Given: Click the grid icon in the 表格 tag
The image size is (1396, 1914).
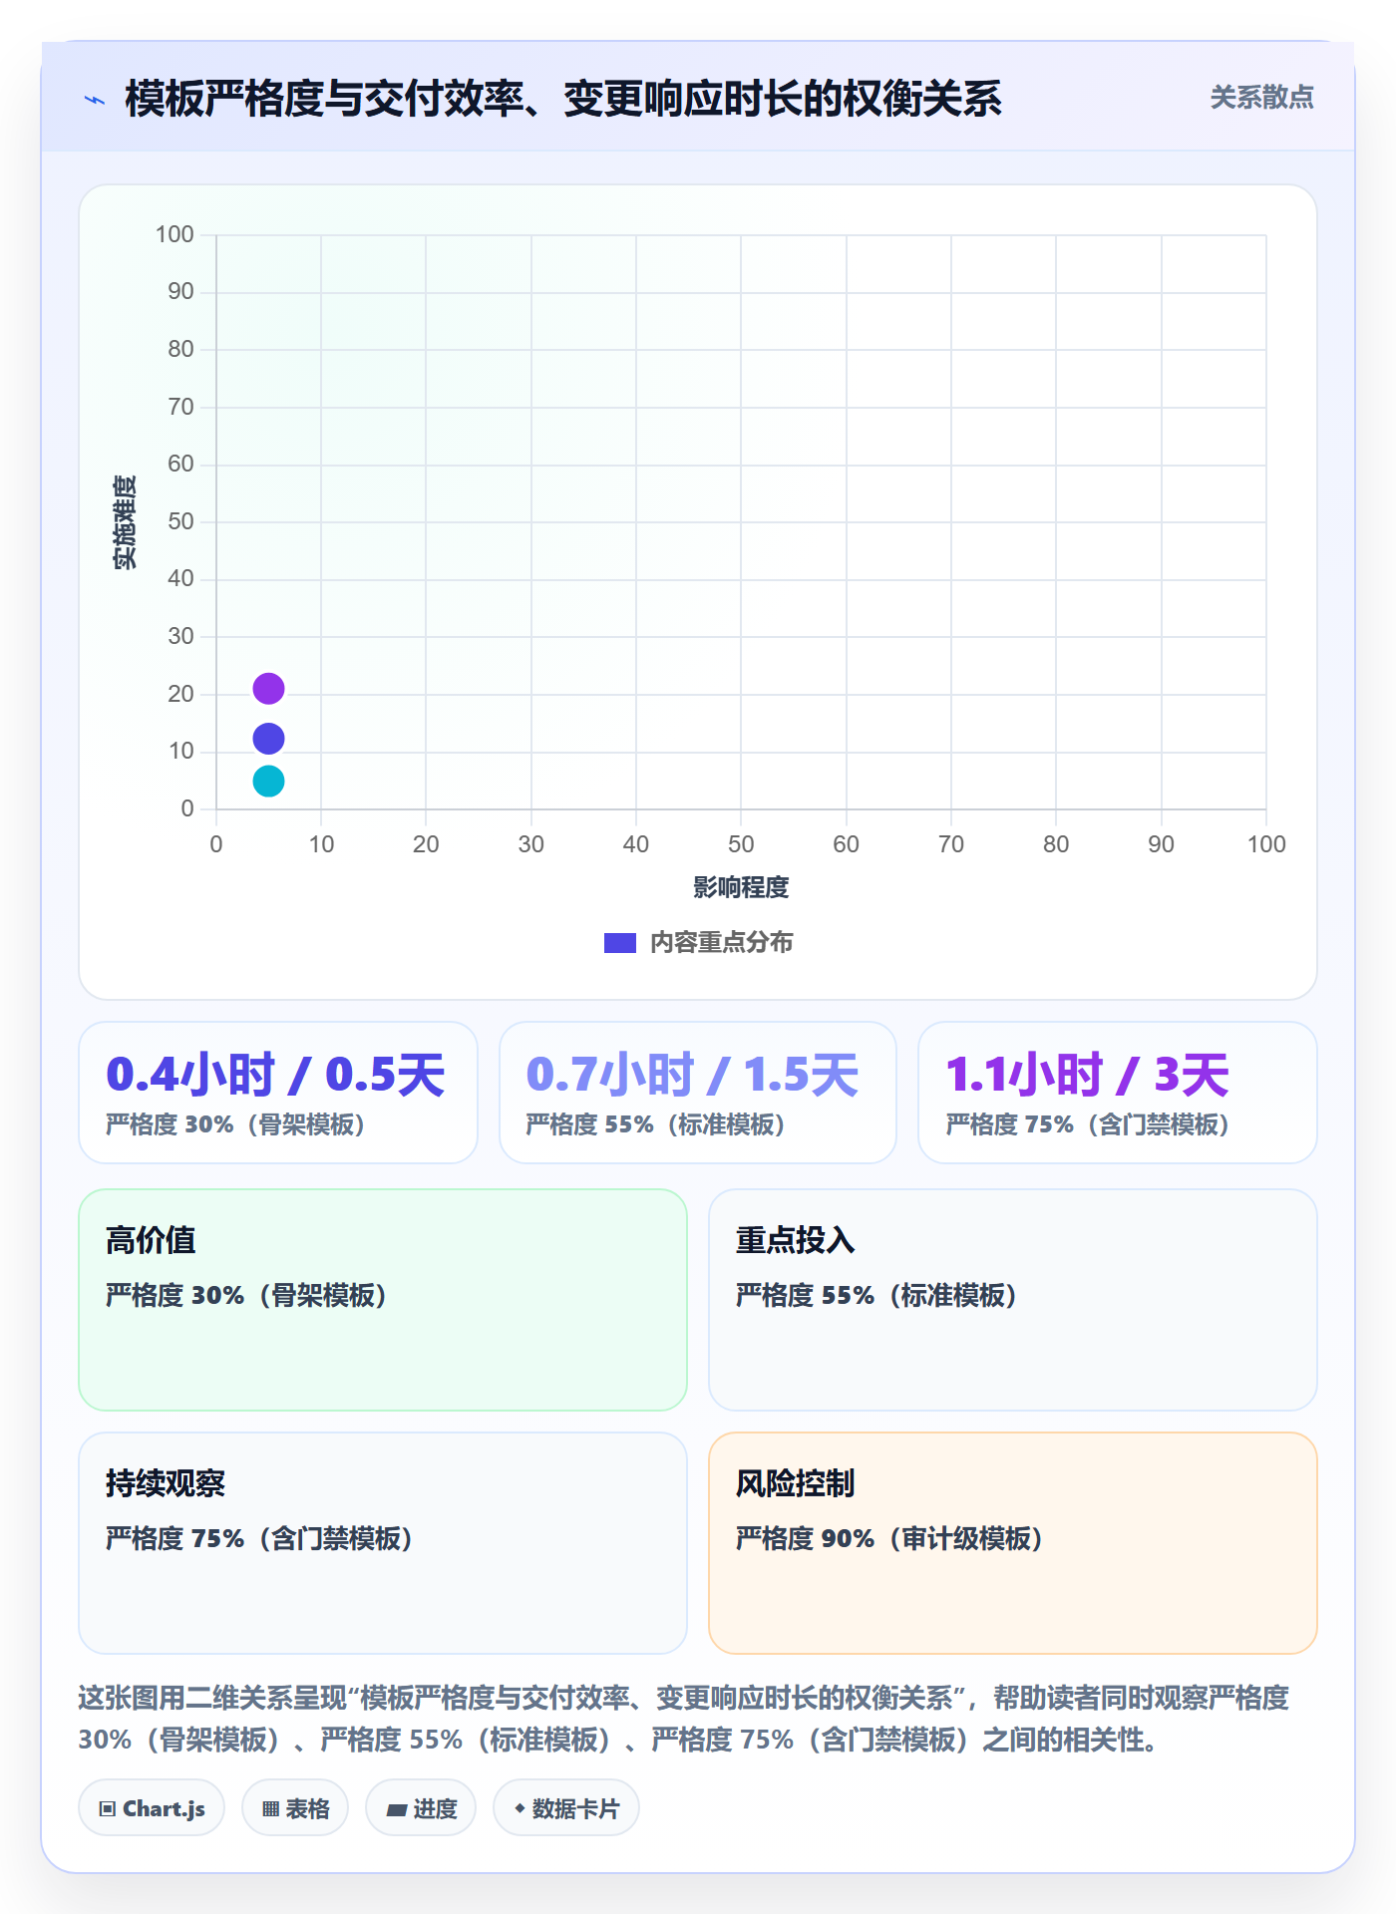Looking at the screenshot, I should click(x=270, y=1808).
